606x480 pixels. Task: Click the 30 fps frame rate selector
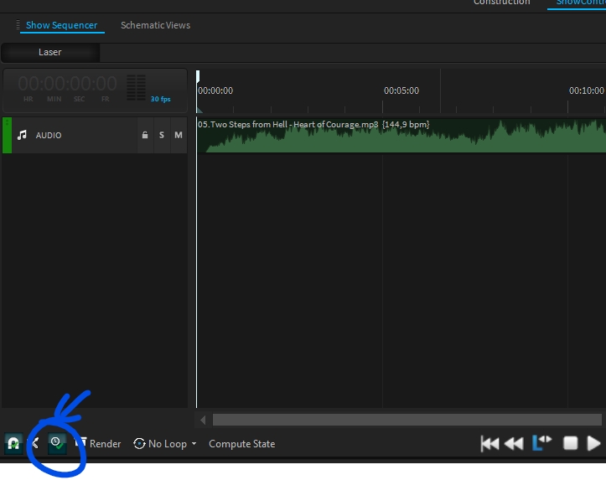[160, 99]
